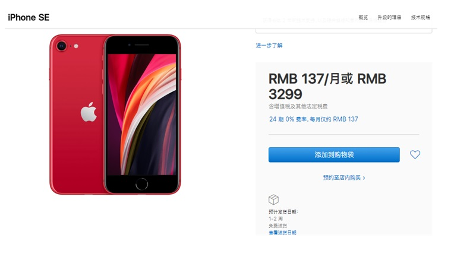Switch to the 技术规格 tech specs tab
The height and width of the screenshot is (254, 454).
pyautogui.click(x=420, y=17)
